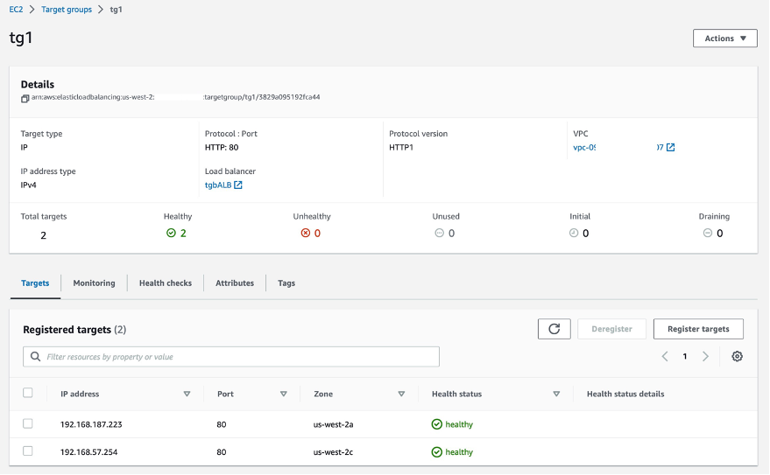Click the EC2 breadcrumb link

[16, 10]
